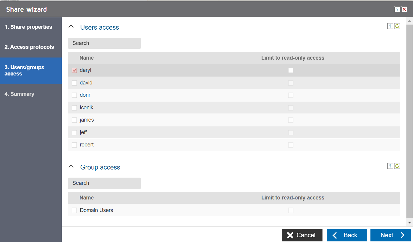Go to step 1 Share properties
This screenshot has height=242, width=413.
pos(31,27)
